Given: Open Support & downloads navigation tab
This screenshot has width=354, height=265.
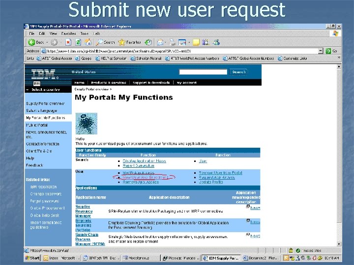Looking at the screenshot, I should [151, 83].
